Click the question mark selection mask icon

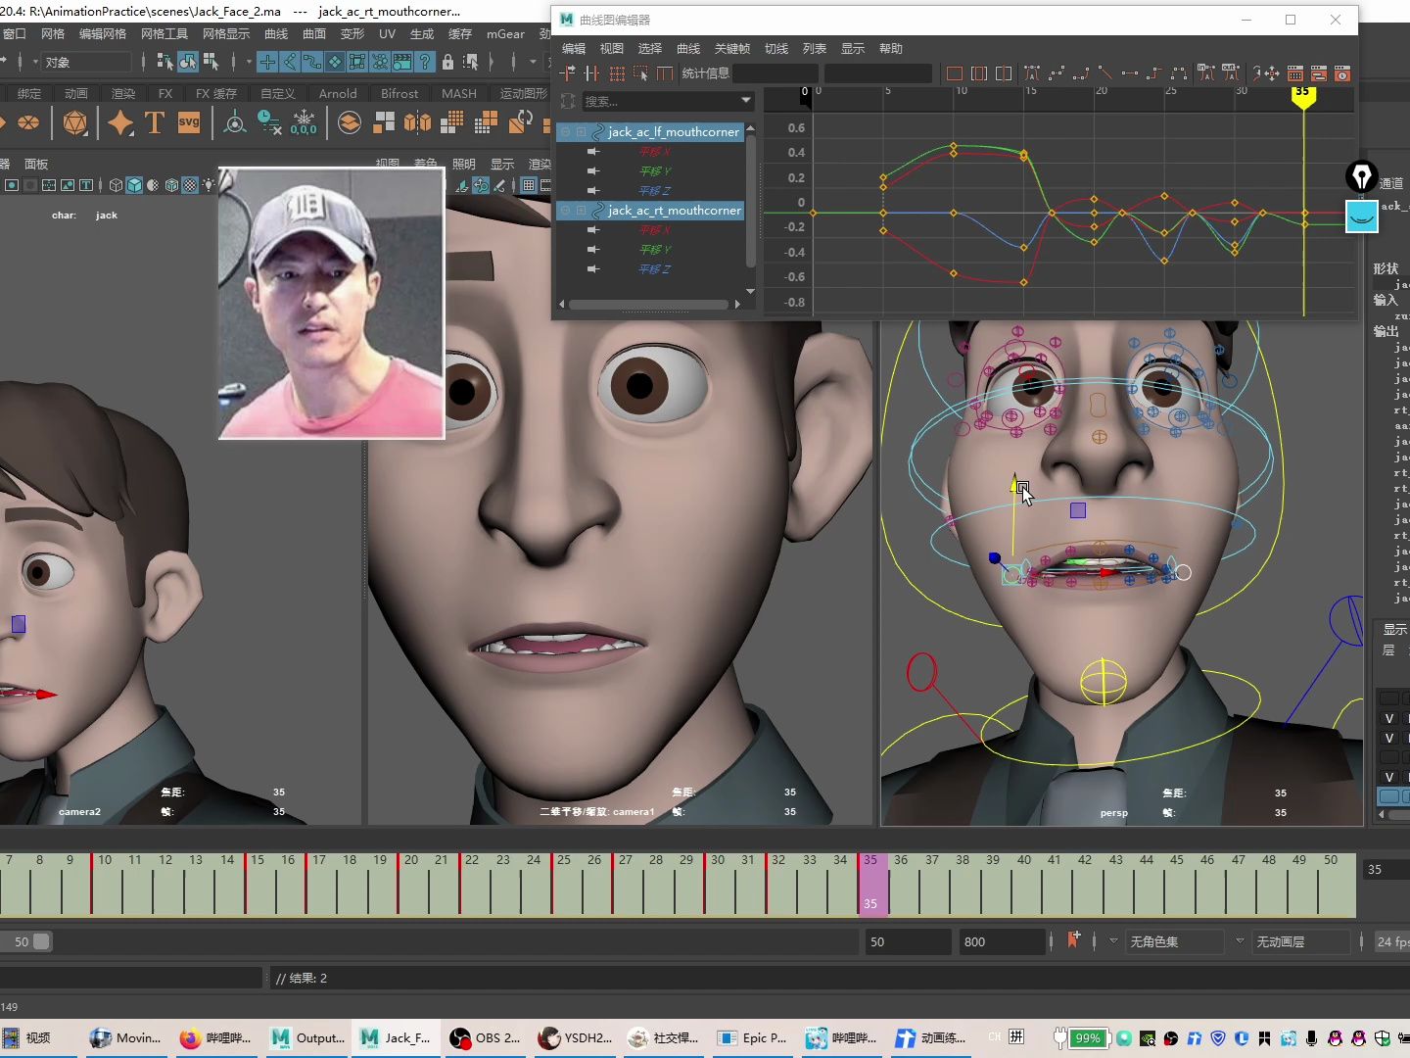point(425,62)
